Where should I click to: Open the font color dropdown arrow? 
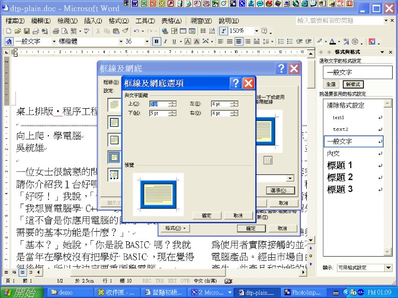click(x=339, y=42)
